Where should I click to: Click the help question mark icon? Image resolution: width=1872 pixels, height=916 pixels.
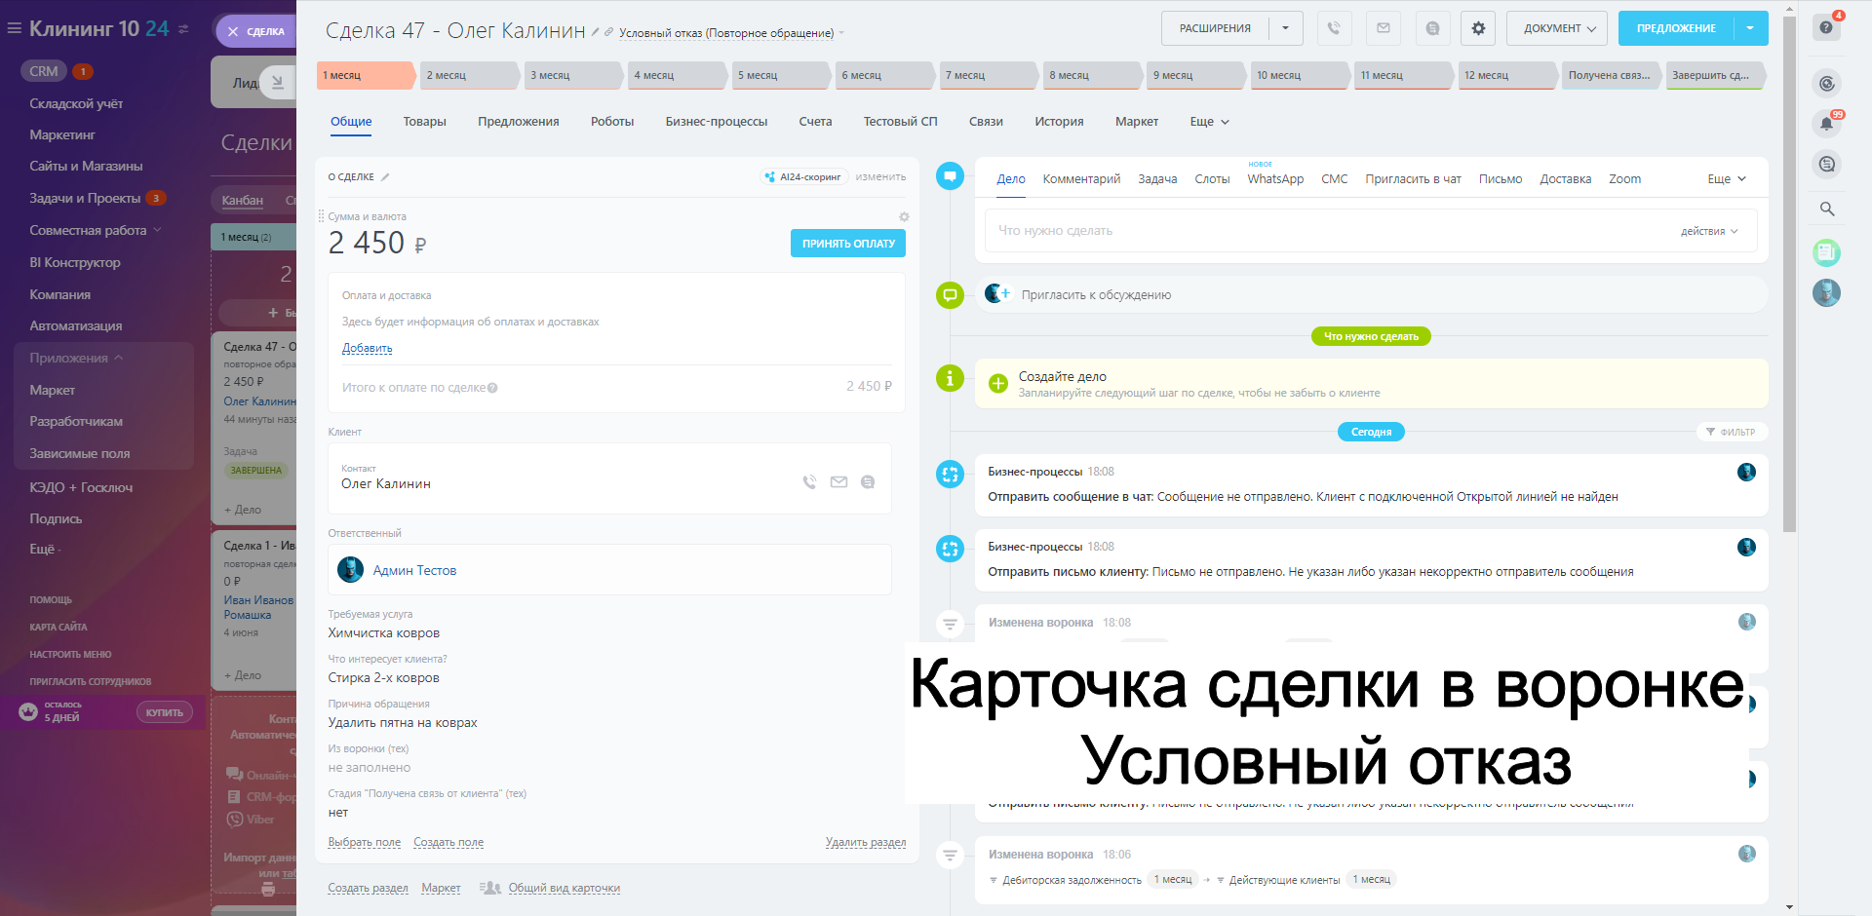pyautogui.click(x=1826, y=27)
